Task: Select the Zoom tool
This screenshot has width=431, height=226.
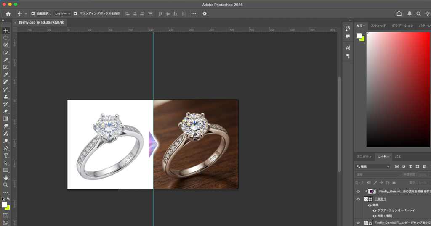Action: pyautogui.click(x=6, y=185)
